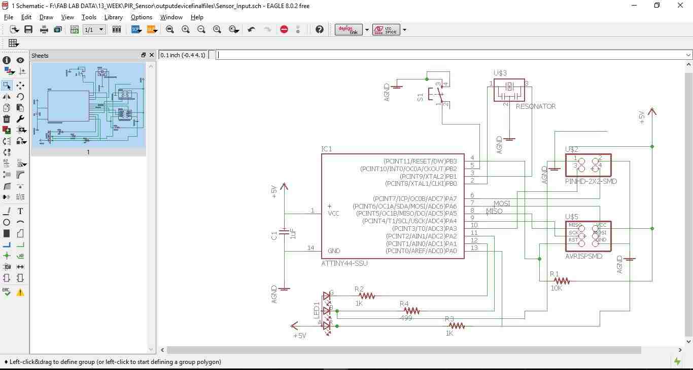
Task: Click the Print icon in toolbar
Action: tap(44, 30)
